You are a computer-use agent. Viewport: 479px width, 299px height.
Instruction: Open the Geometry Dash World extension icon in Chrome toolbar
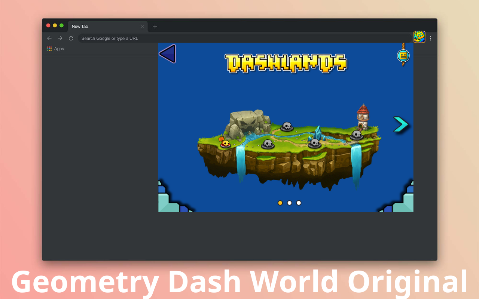point(419,37)
